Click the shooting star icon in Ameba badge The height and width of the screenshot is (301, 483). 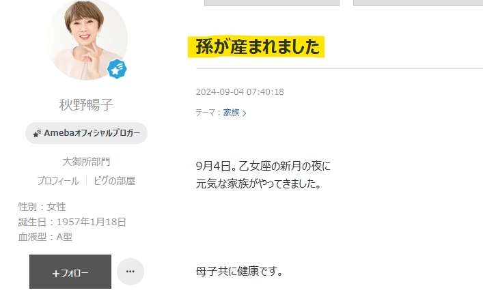(x=37, y=133)
